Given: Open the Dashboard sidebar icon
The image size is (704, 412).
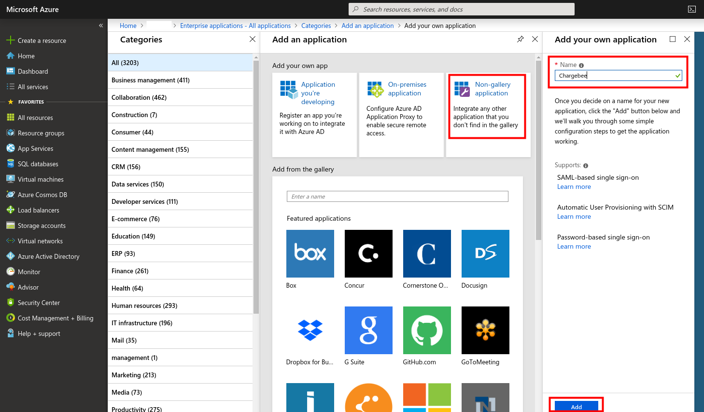Looking at the screenshot, I should [11, 71].
